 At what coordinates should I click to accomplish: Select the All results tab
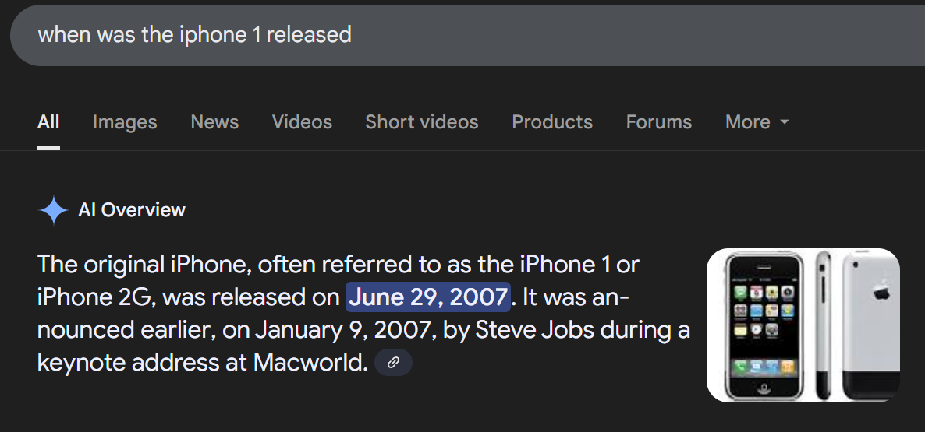coord(48,122)
